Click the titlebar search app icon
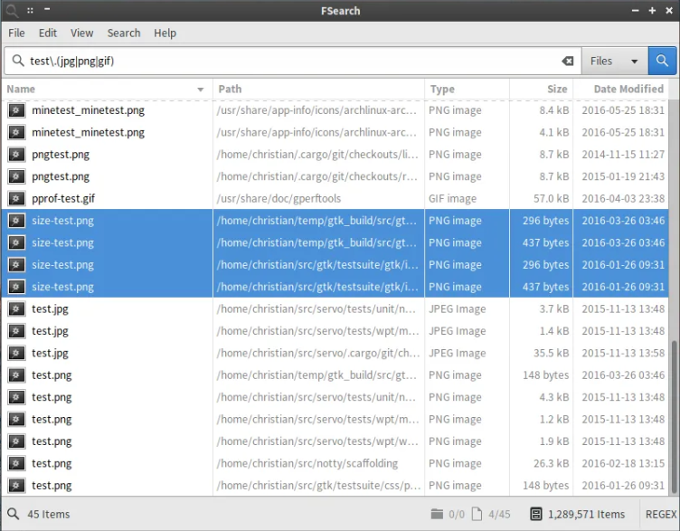The width and height of the screenshot is (680, 531). pyautogui.click(x=11, y=11)
